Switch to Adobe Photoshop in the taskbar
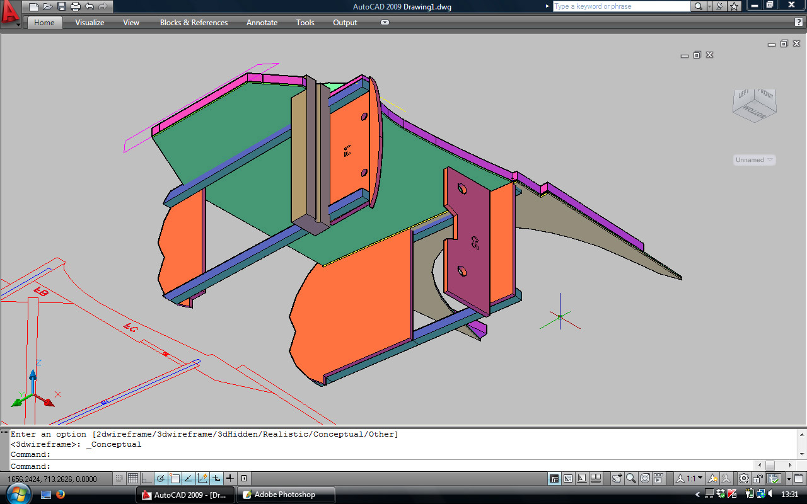This screenshot has height=504, width=807. [x=285, y=495]
